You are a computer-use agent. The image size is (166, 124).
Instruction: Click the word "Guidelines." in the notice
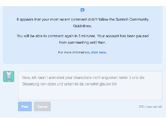(x=83, y=26)
